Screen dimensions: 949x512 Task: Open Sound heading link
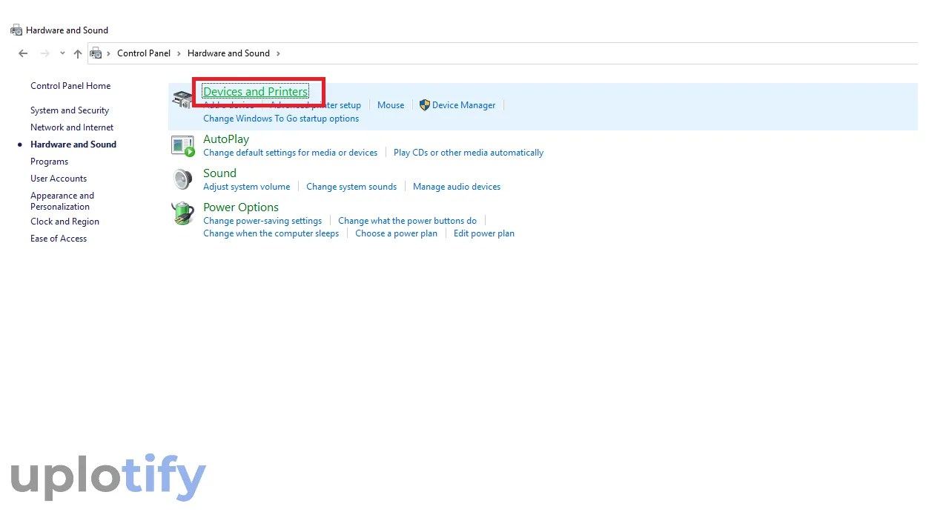point(219,173)
